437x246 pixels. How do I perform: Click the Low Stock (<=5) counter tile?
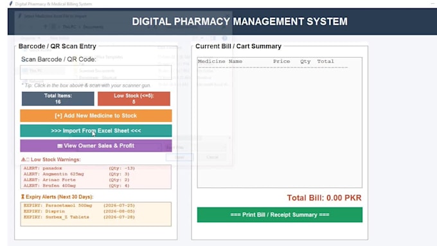[x=134, y=99]
